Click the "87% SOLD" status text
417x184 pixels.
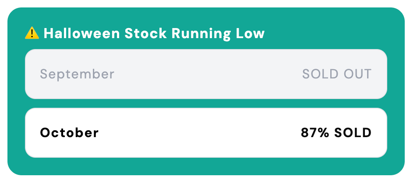[336, 133]
